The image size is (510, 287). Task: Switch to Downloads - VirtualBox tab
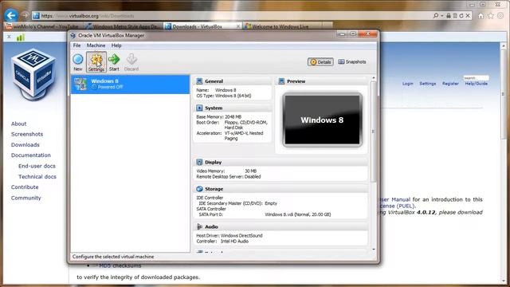click(x=202, y=26)
